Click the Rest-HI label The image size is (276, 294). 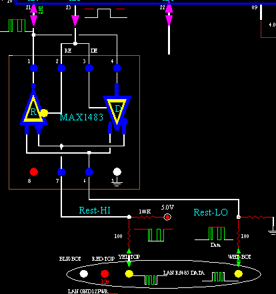tap(95, 210)
